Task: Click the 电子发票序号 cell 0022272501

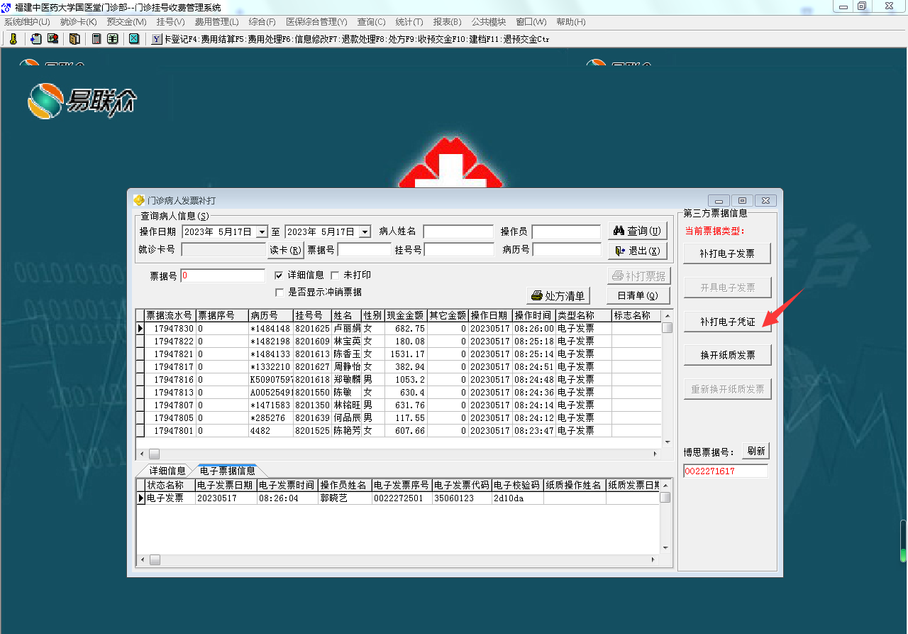Action: (402, 498)
